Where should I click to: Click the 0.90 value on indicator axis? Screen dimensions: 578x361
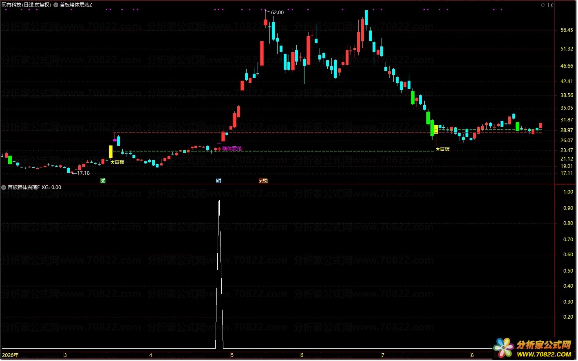[568, 208]
